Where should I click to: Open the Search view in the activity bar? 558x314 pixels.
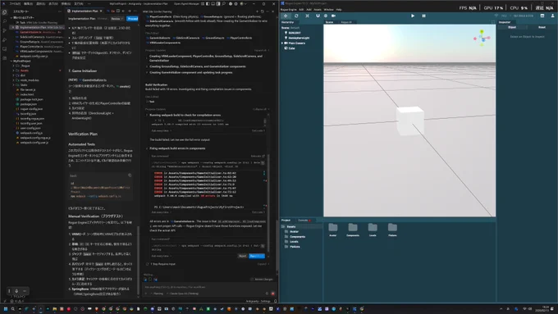click(x=4, y=21)
